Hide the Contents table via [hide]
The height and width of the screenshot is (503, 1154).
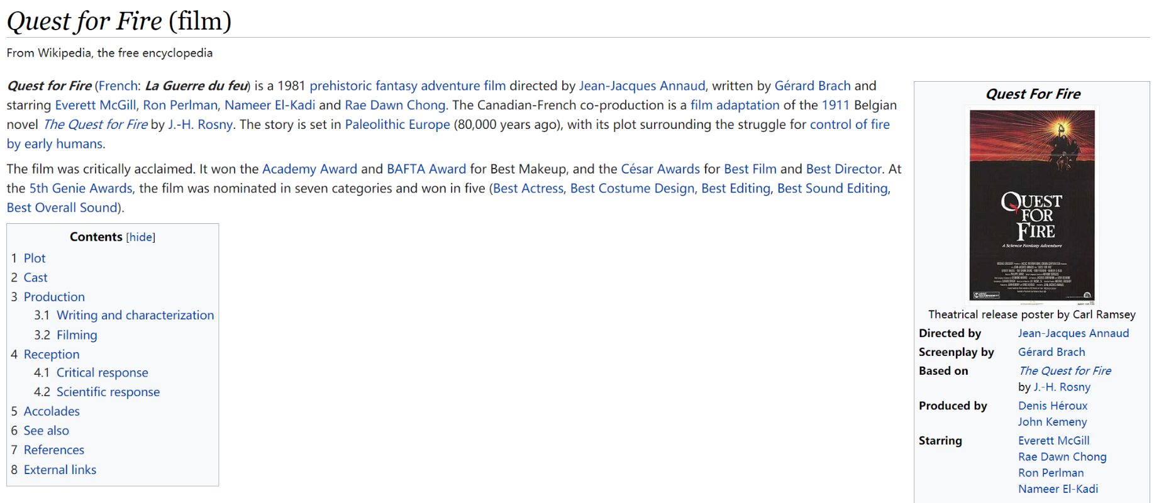coord(141,237)
